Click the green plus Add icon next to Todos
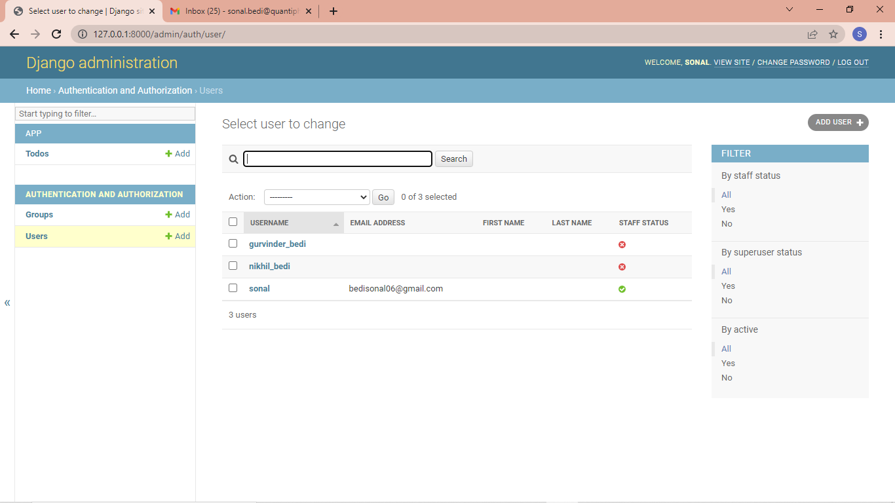Screen dimensions: 895x503 pyautogui.click(x=168, y=153)
